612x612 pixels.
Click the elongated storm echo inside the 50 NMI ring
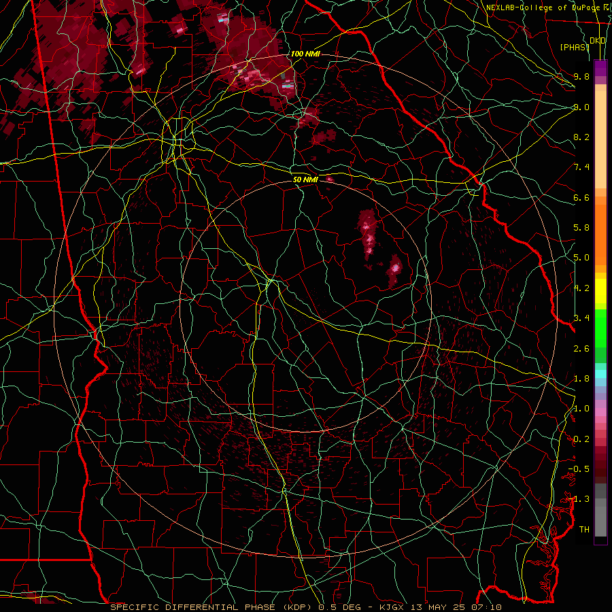tap(368, 237)
